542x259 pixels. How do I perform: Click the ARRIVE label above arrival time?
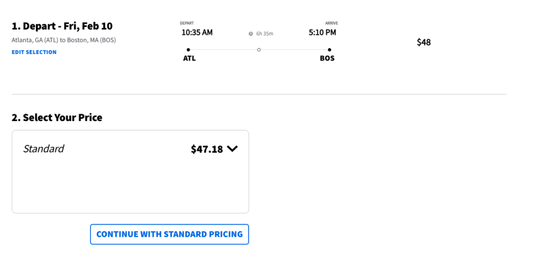(331, 23)
